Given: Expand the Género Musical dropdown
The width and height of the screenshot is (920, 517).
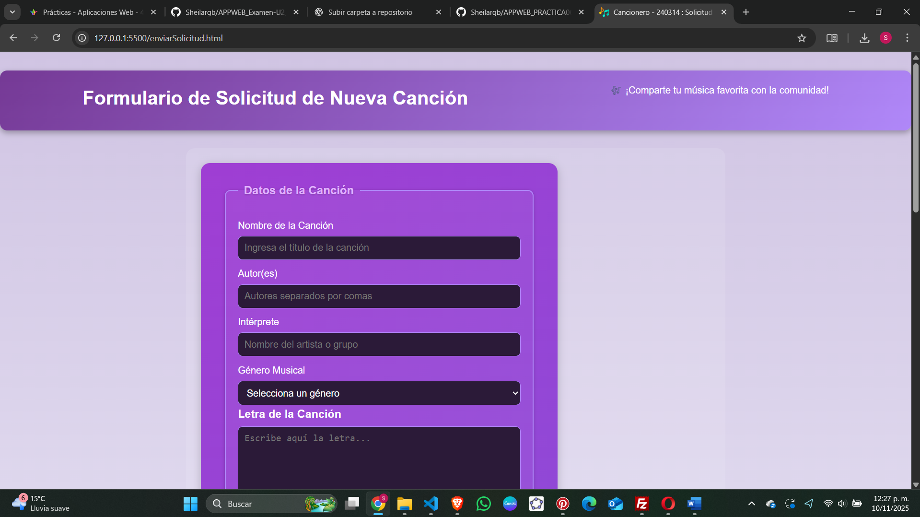Looking at the screenshot, I should (379, 393).
